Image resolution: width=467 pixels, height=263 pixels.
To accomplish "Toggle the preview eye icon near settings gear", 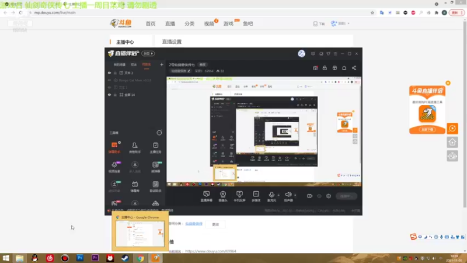I will (319, 196).
